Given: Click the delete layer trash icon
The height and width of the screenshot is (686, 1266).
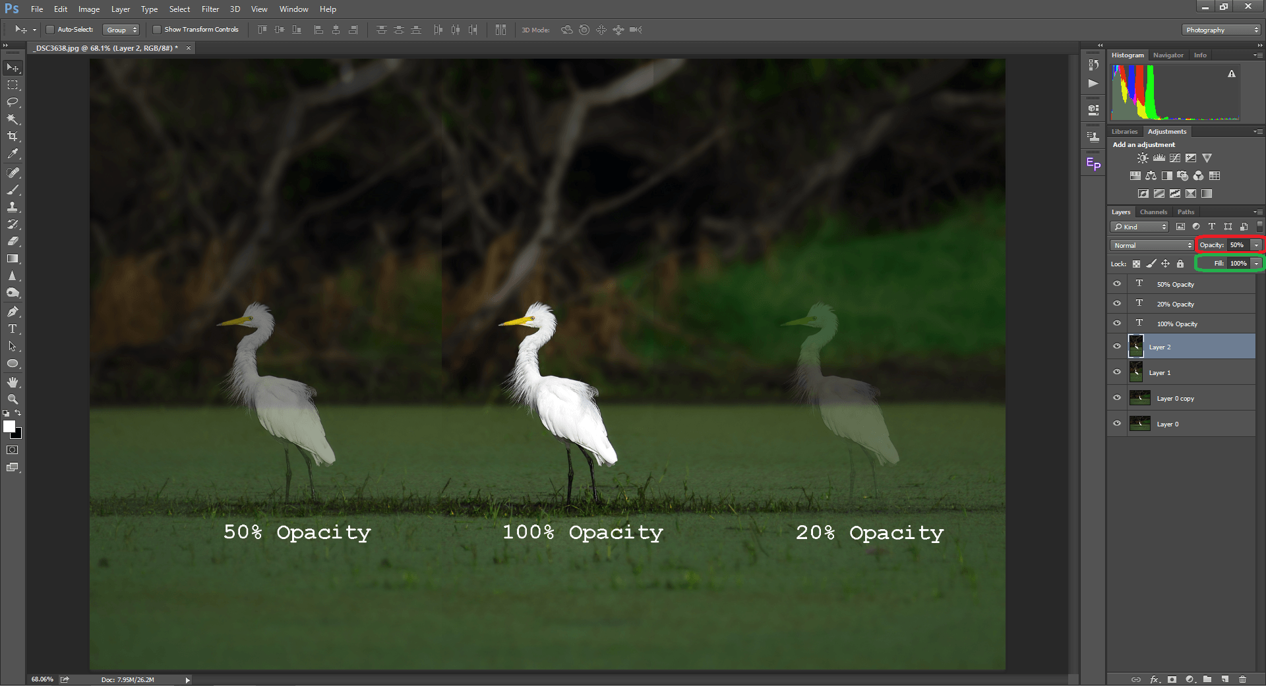Looking at the screenshot, I should [x=1242, y=679].
